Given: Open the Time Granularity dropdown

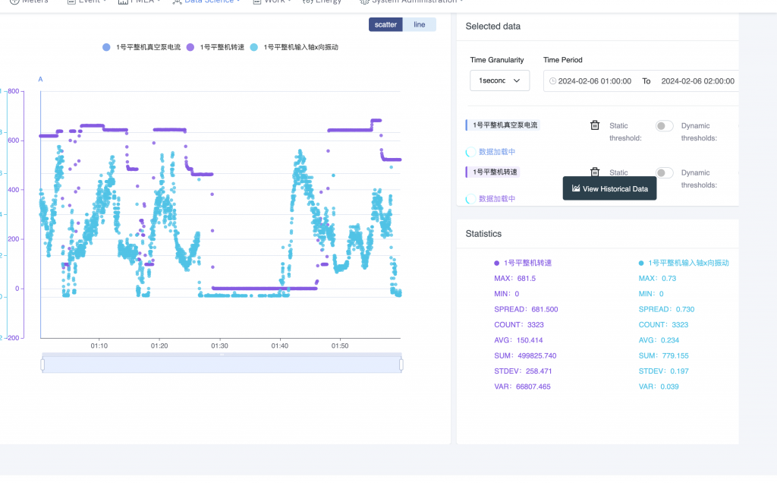Looking at the screenshot, I should pos(499,80).
